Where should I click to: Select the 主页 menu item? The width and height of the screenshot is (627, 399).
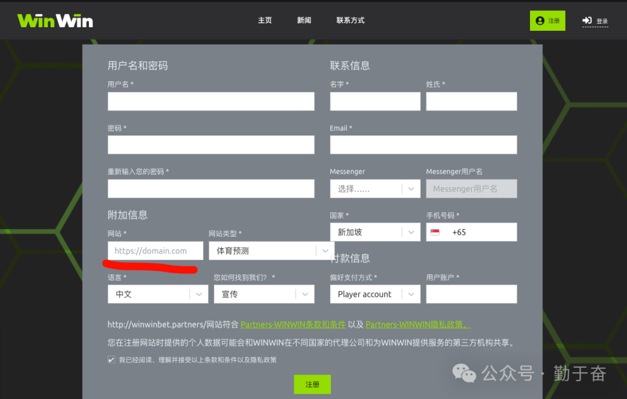point(265,20)
